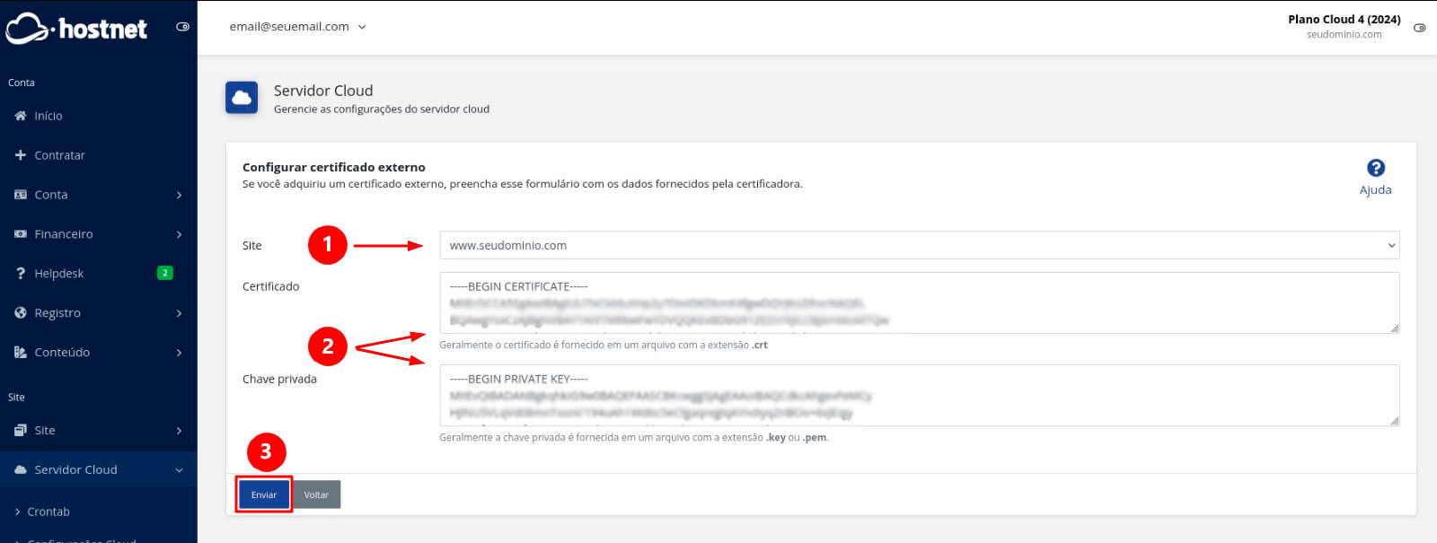Image resolution: width=1437 pixels, height=543 pixels.
Task: Toggle the switch next to Plano Cloud 4
Action: (1419, 28)
